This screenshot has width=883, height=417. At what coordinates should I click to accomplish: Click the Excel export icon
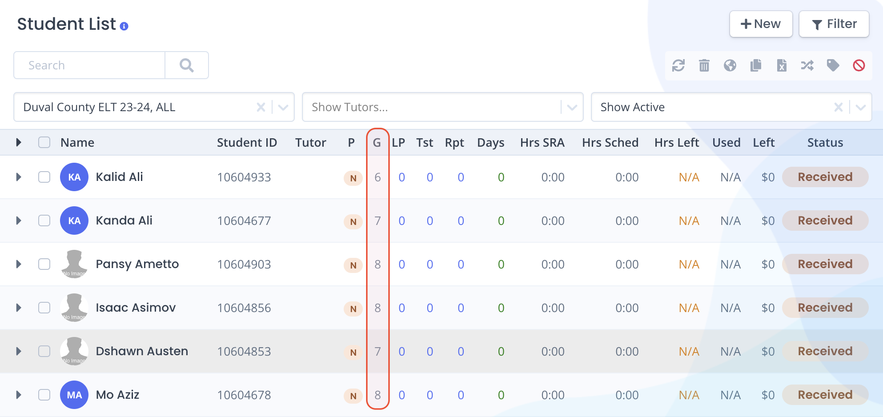point(781,66)
